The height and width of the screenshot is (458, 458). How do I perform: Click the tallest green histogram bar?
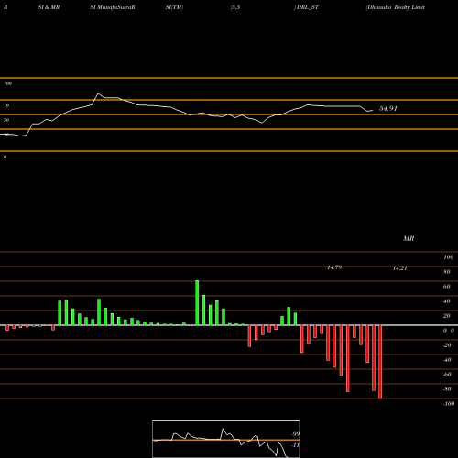point(197,302)
